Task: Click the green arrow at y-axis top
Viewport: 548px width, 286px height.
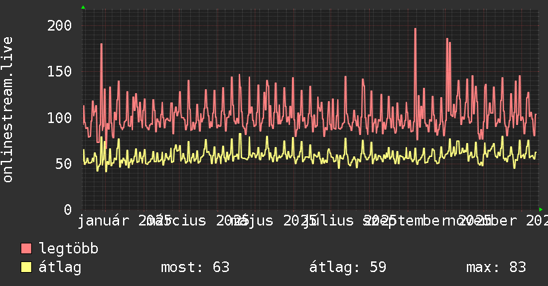Action: [83, 7]
